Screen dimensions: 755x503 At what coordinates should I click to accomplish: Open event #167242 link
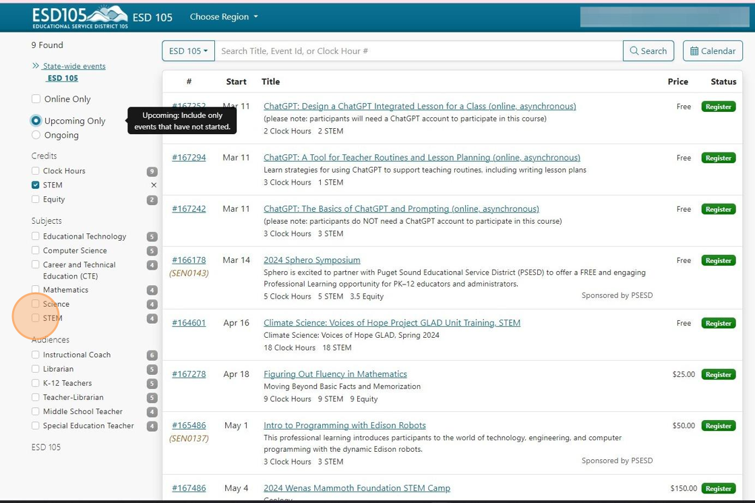[x=189, y=208]
